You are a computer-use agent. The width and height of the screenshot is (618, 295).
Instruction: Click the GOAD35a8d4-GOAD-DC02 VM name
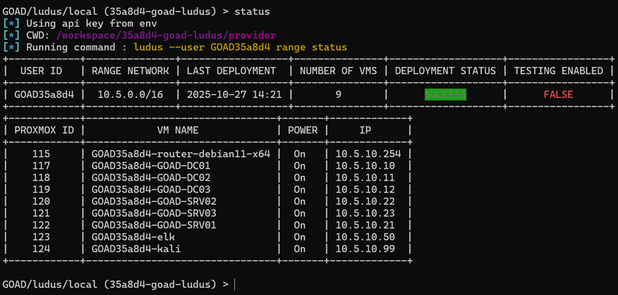tap(151, 177)
